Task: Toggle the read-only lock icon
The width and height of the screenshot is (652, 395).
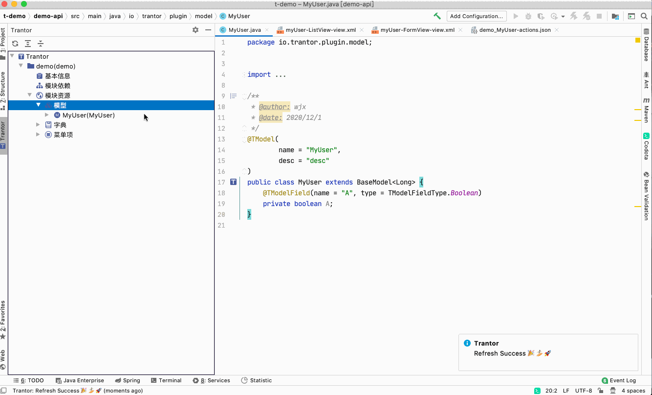Action: [601, 391]
